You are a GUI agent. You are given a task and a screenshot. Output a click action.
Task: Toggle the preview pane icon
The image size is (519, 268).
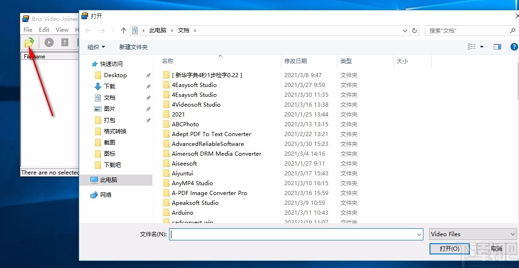pos(497,47)
